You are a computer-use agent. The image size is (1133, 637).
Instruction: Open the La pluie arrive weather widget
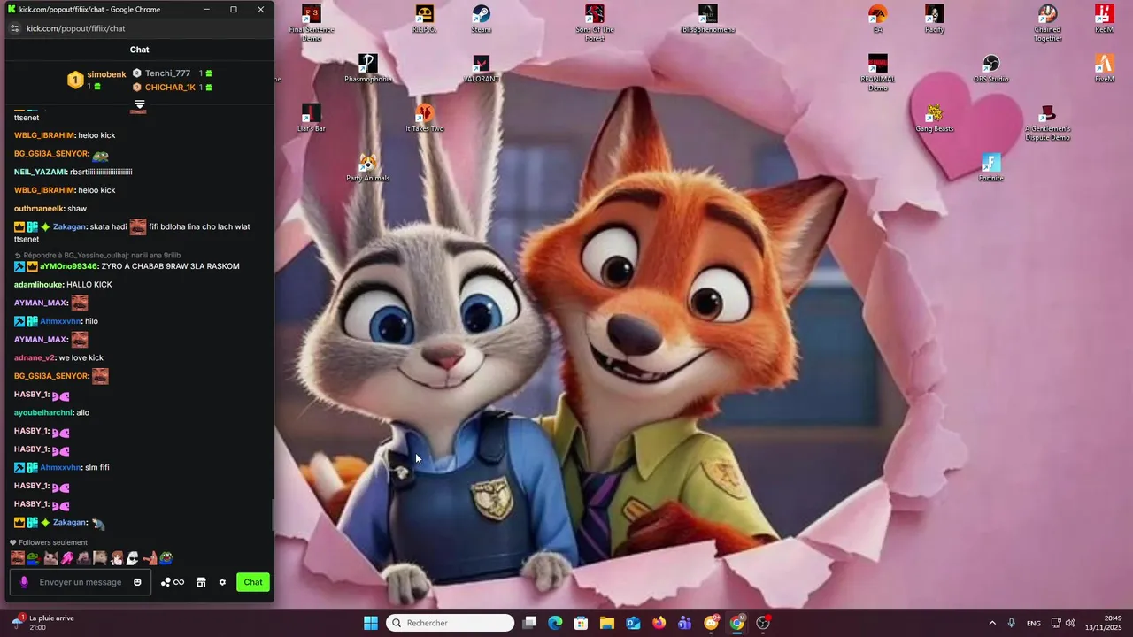tap(42, 623)
